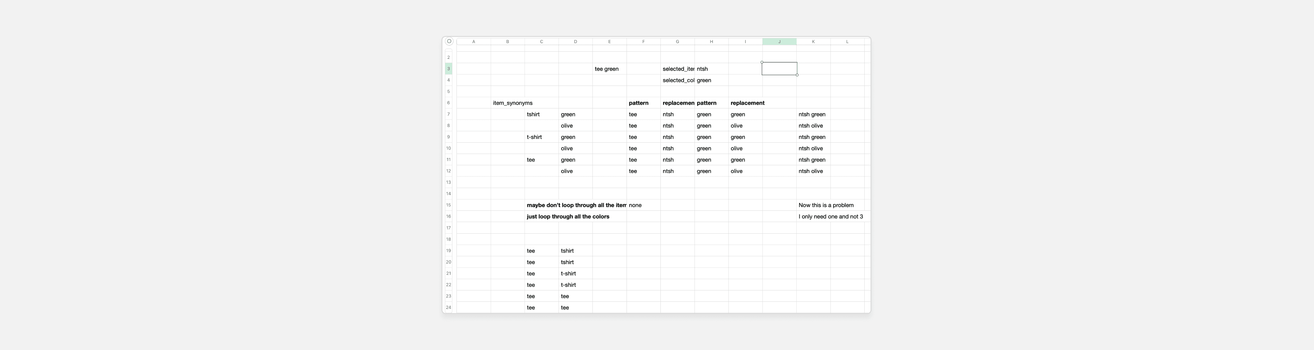Click 'ntsh' in column G row 9
1314x350 pixels.
point(678,137)
